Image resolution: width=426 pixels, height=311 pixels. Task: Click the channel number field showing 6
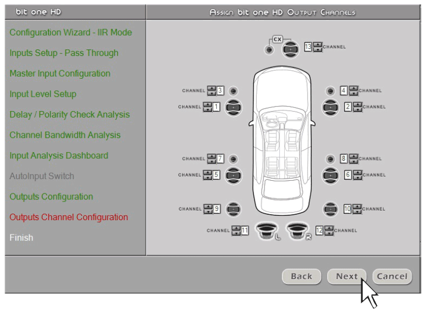pyautogui.click(x=348, y=175)
